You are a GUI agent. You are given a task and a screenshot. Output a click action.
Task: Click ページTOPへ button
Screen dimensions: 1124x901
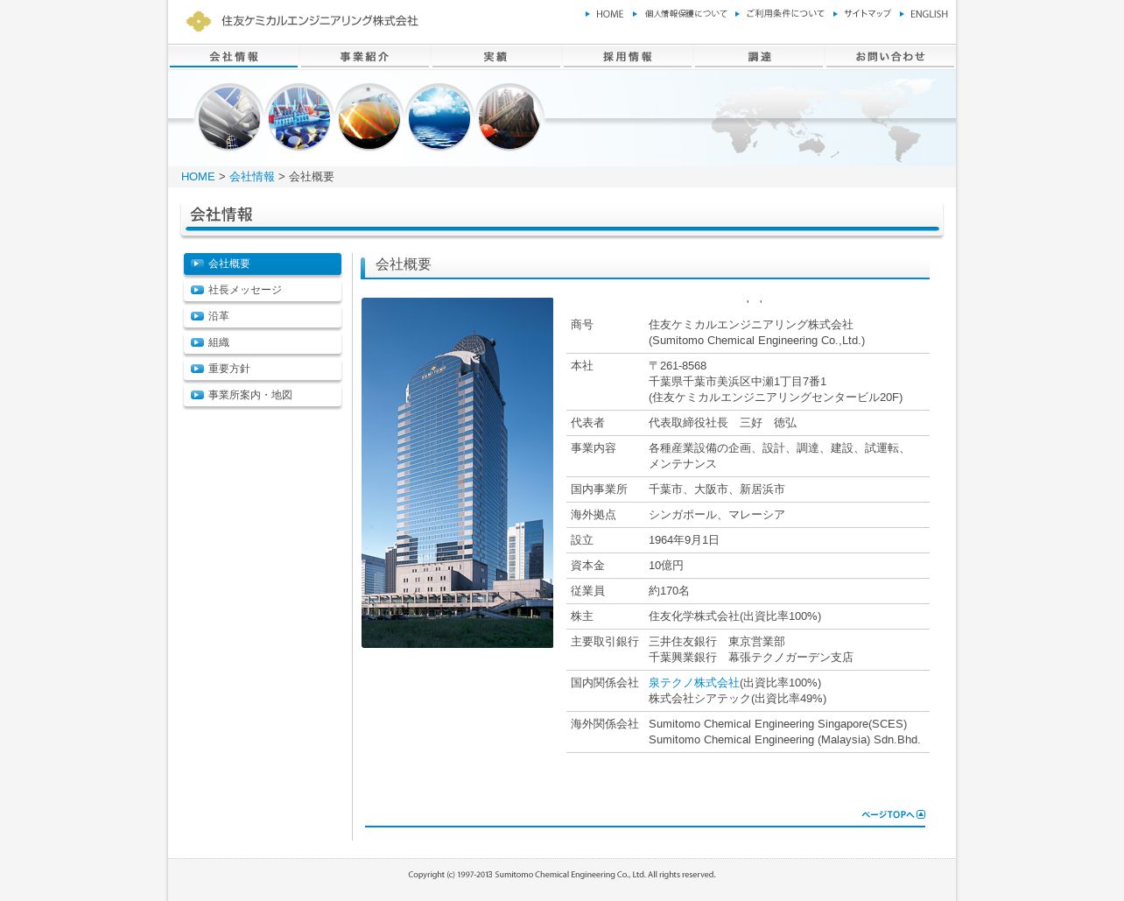[893, 814]
